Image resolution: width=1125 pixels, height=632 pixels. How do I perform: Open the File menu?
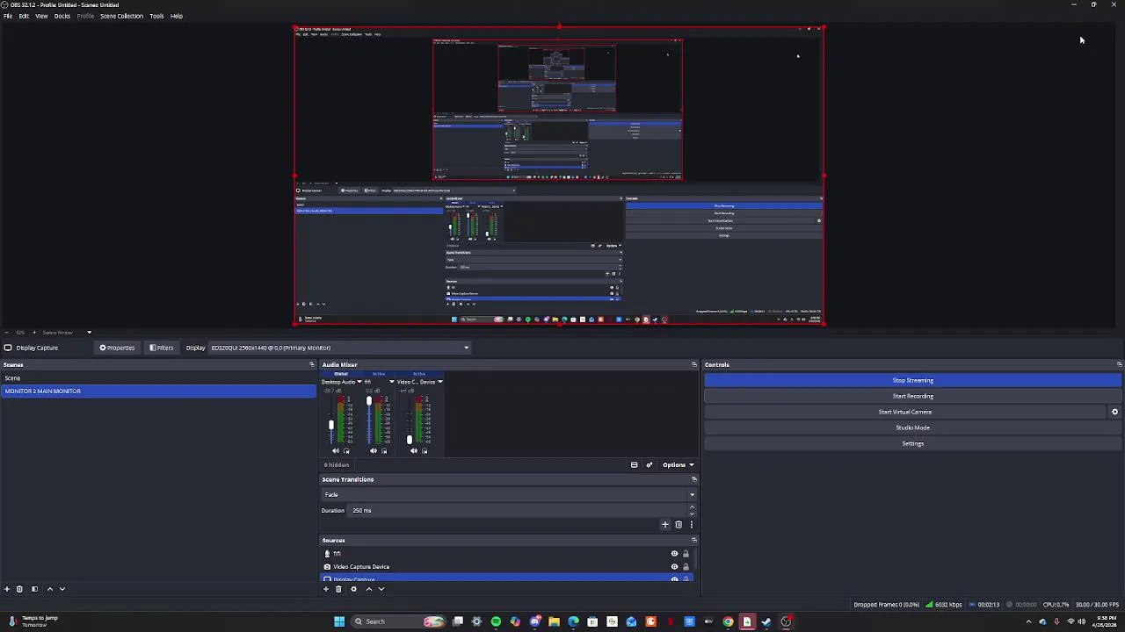(8, 16)
